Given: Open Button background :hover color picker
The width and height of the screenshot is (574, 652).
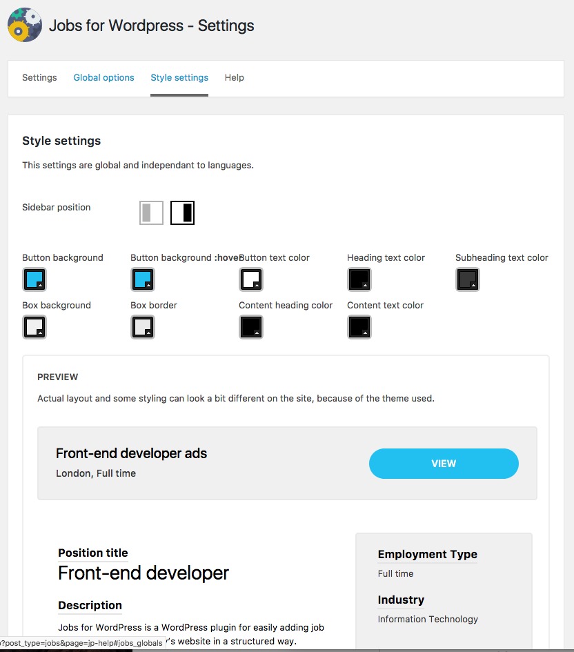Looking at the screenshot, I should click(x=143, y=279).
